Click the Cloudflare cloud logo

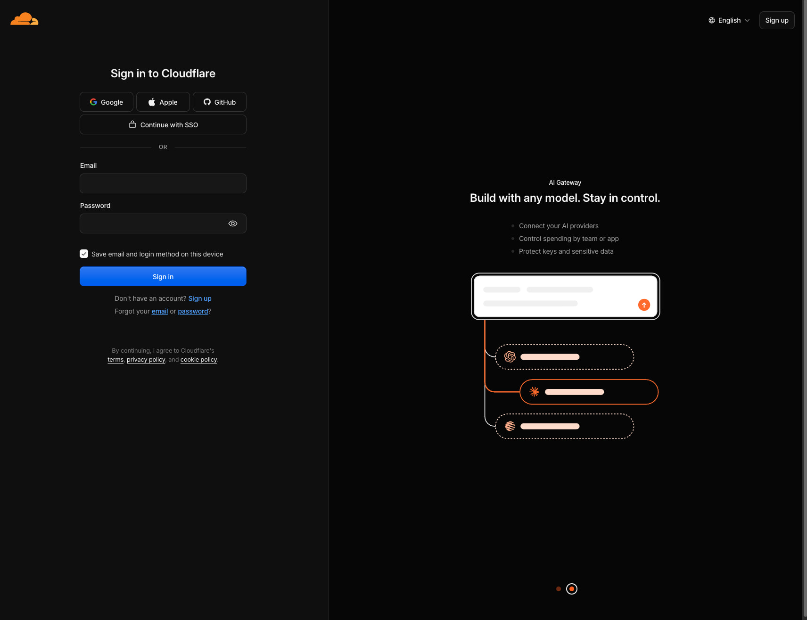click(x=25, y=19)
